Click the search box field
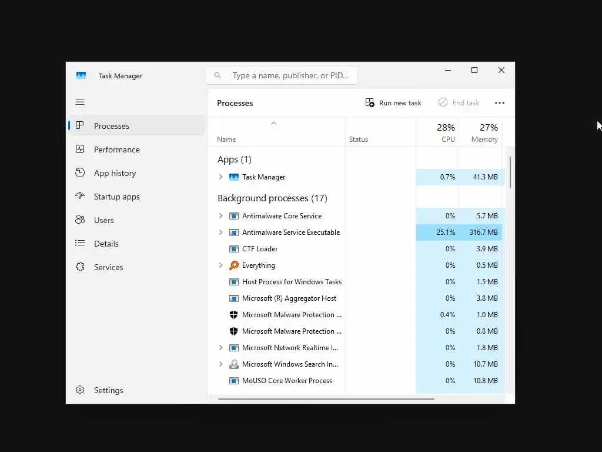 coord(282,75)
